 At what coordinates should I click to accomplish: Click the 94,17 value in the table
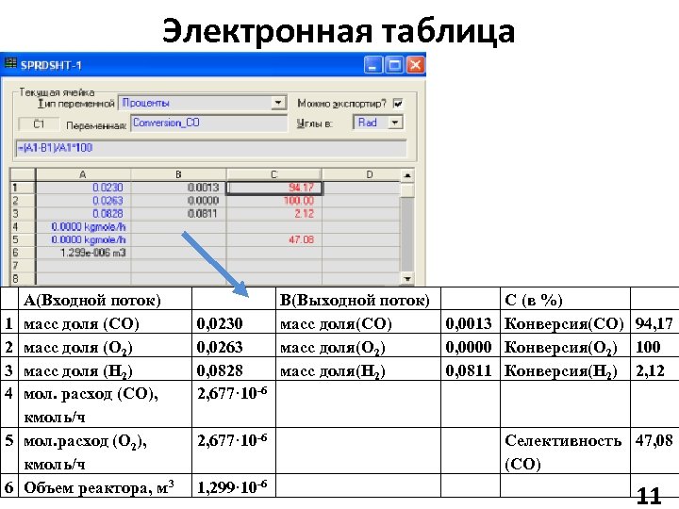[x=654, y=323]
